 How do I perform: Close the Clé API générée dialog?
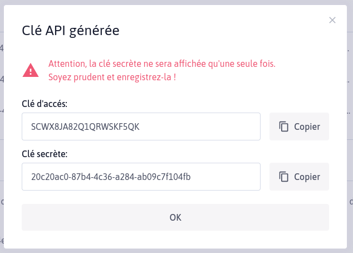tap(332, 20)
